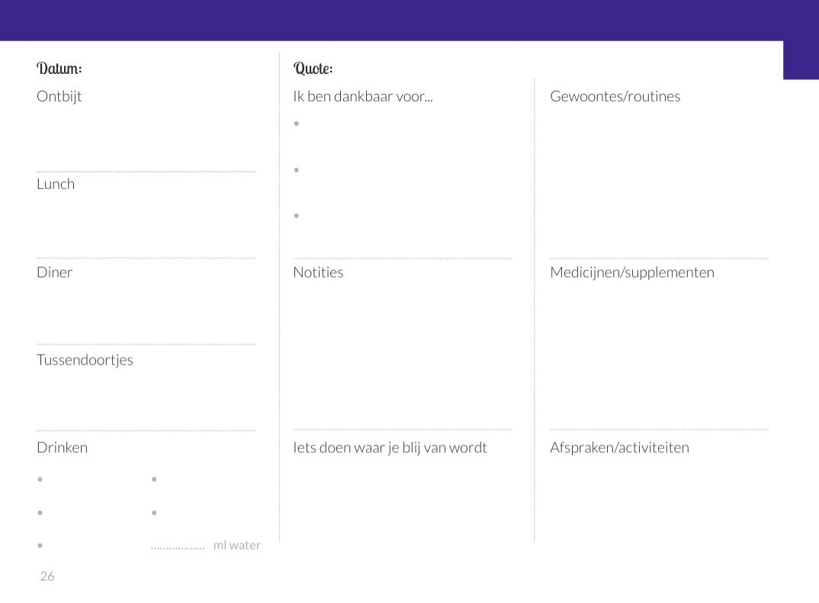Click the ml water label
The width and height of the screenshot is (819, 603).
click(236, 545)
